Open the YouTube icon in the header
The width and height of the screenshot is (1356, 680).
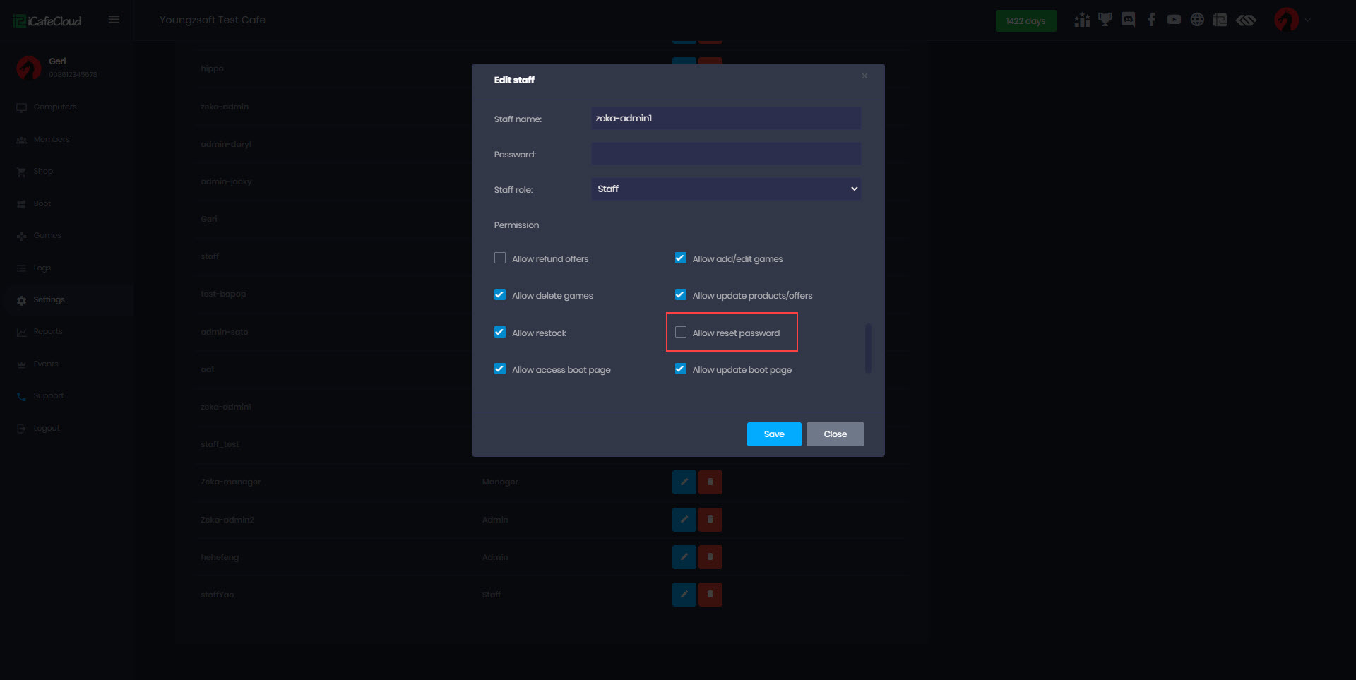pyautogui.click(x=1174, y=20)
